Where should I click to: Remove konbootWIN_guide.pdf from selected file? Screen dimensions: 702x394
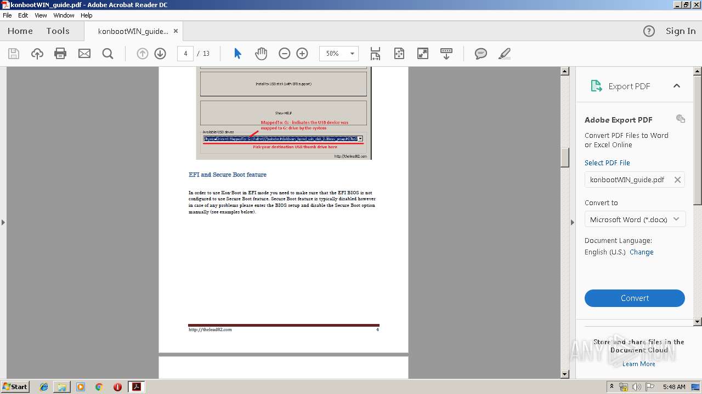point(677,179)
